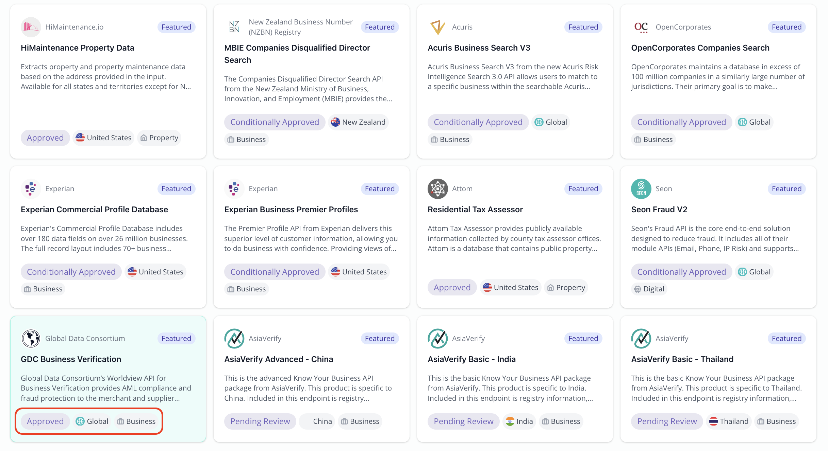Click Experian logo on Commercial Profile card
This screenshot has width=828, height=451.
point(31,189)
